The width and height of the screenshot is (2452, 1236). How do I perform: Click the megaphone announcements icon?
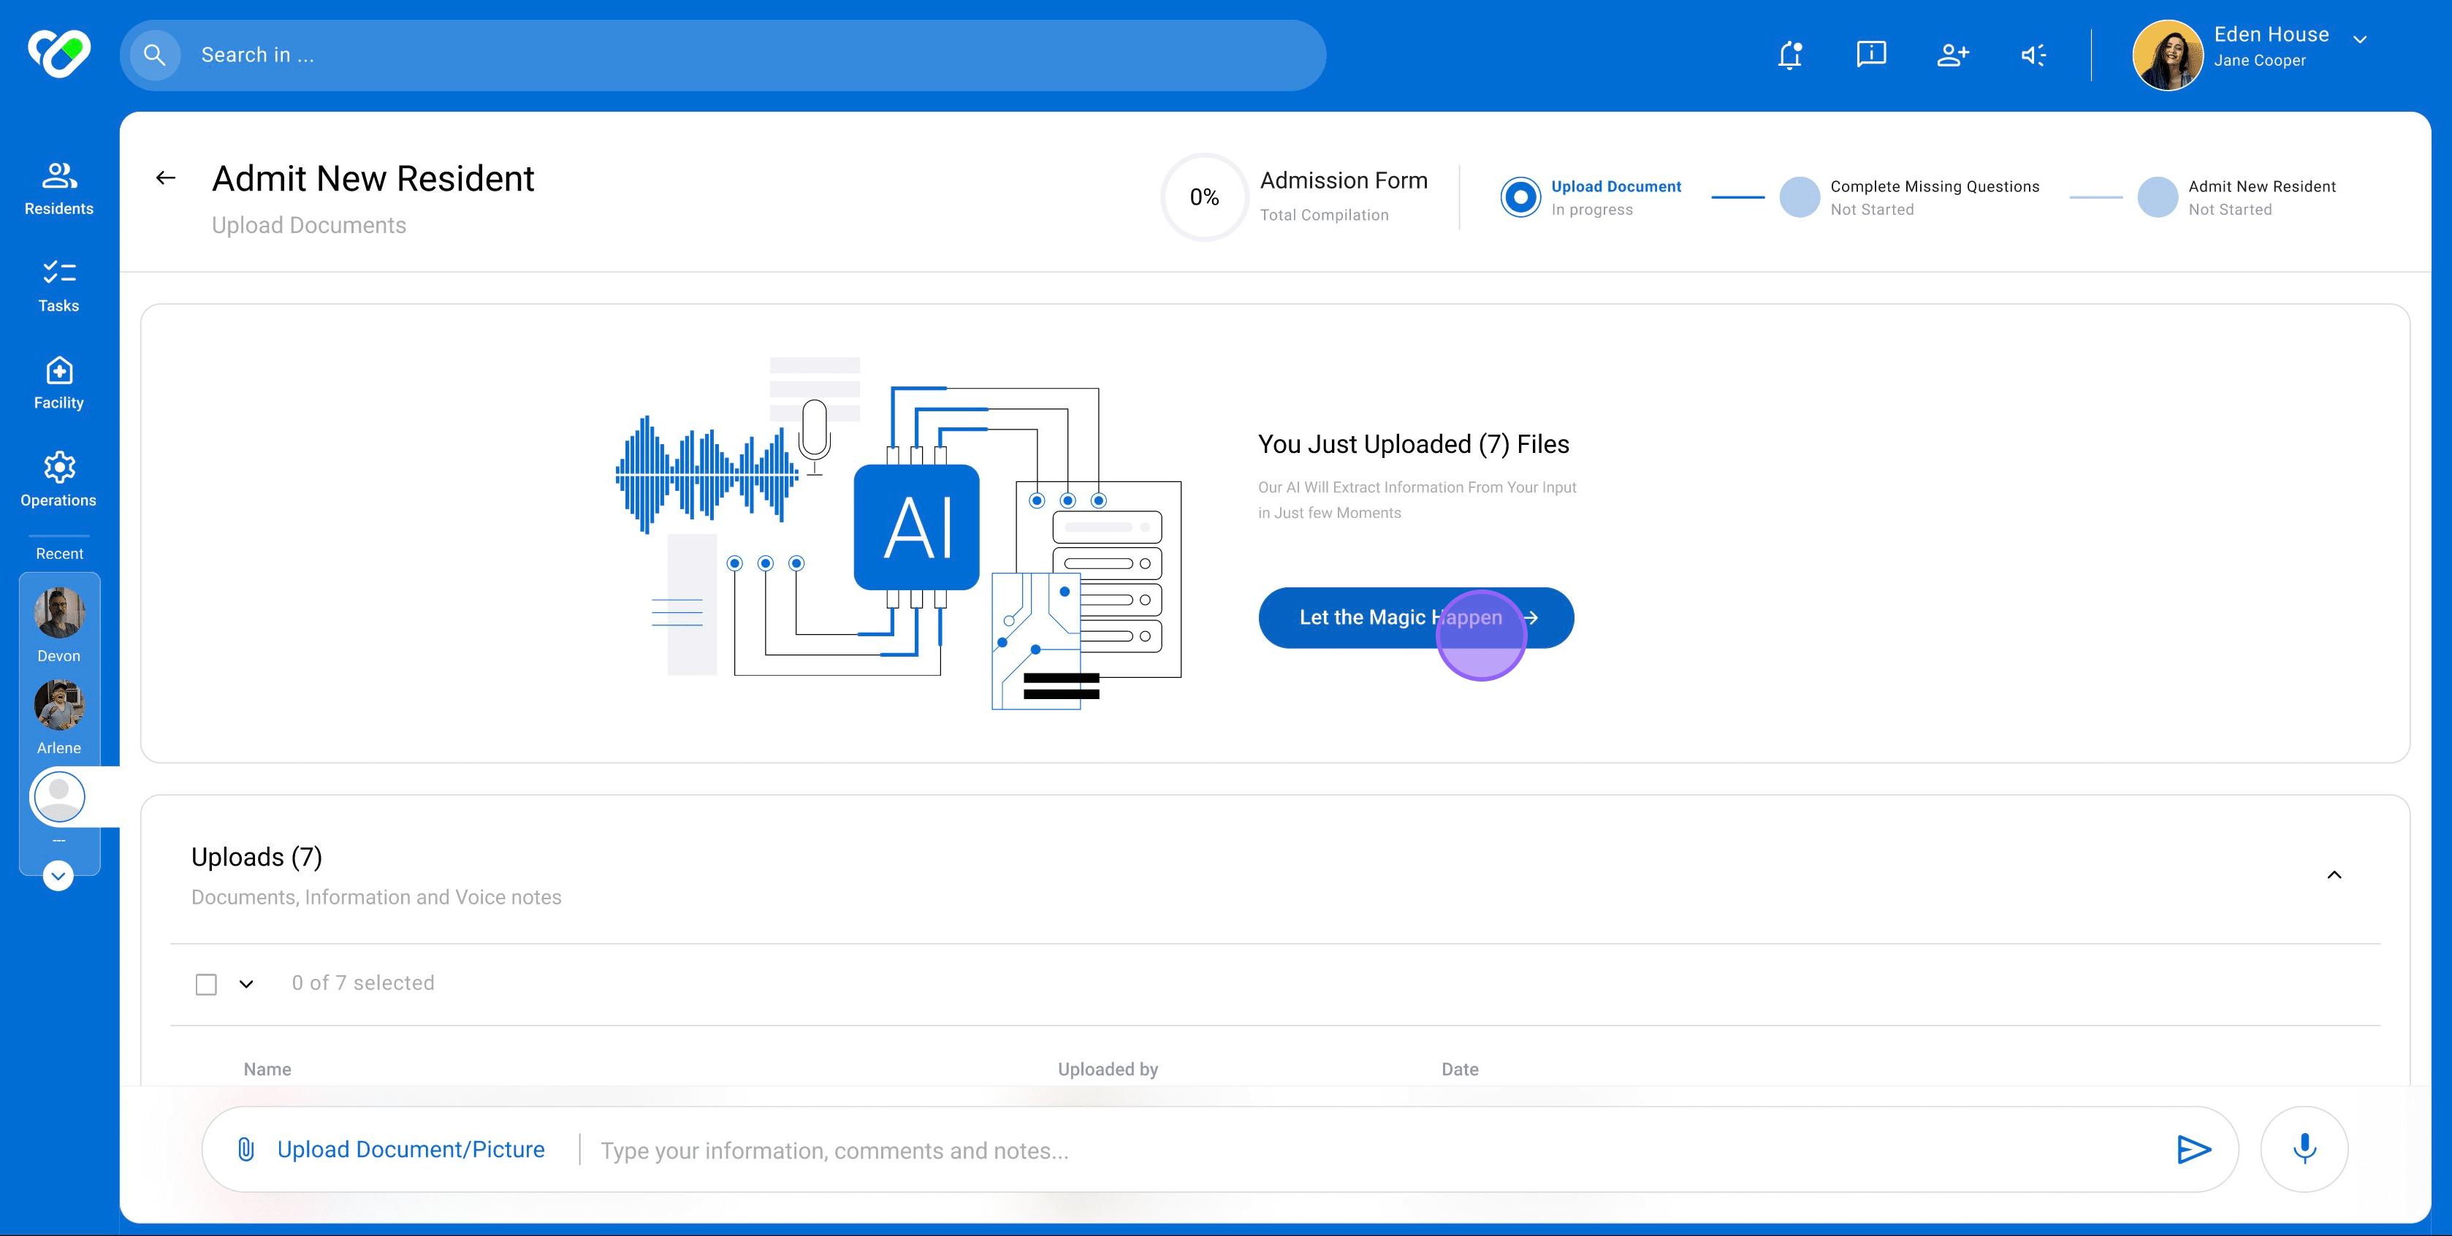pos(2033,56)
